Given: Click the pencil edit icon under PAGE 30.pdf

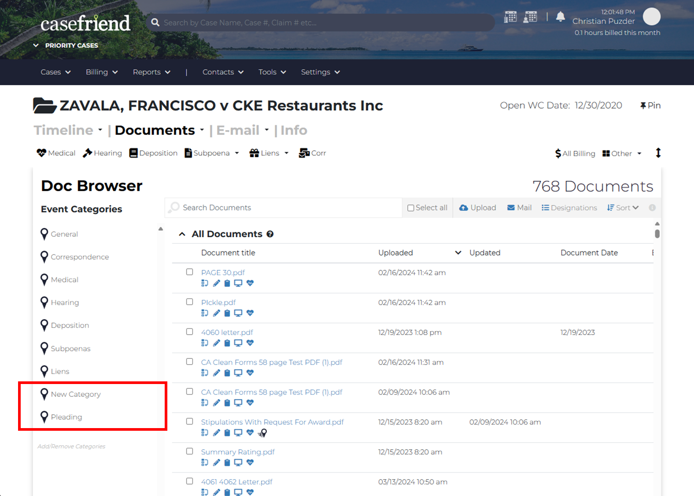Looking at the screenshot, I should pos(216,283).
